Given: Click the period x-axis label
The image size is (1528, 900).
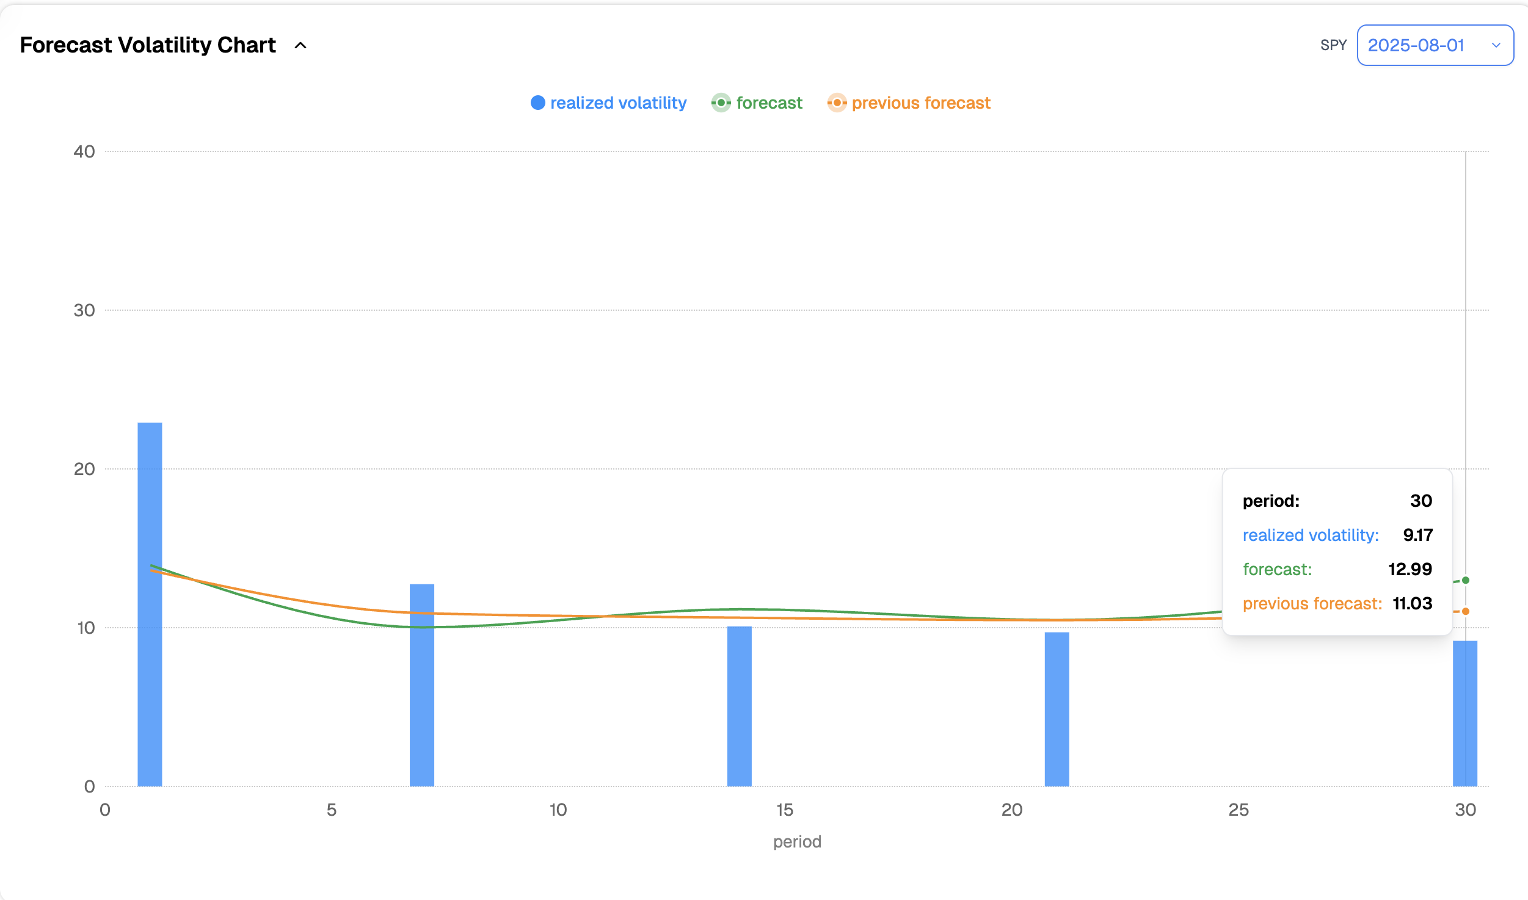Looking at the screenshot, I should pyautogui.click(x=797, y=841).
